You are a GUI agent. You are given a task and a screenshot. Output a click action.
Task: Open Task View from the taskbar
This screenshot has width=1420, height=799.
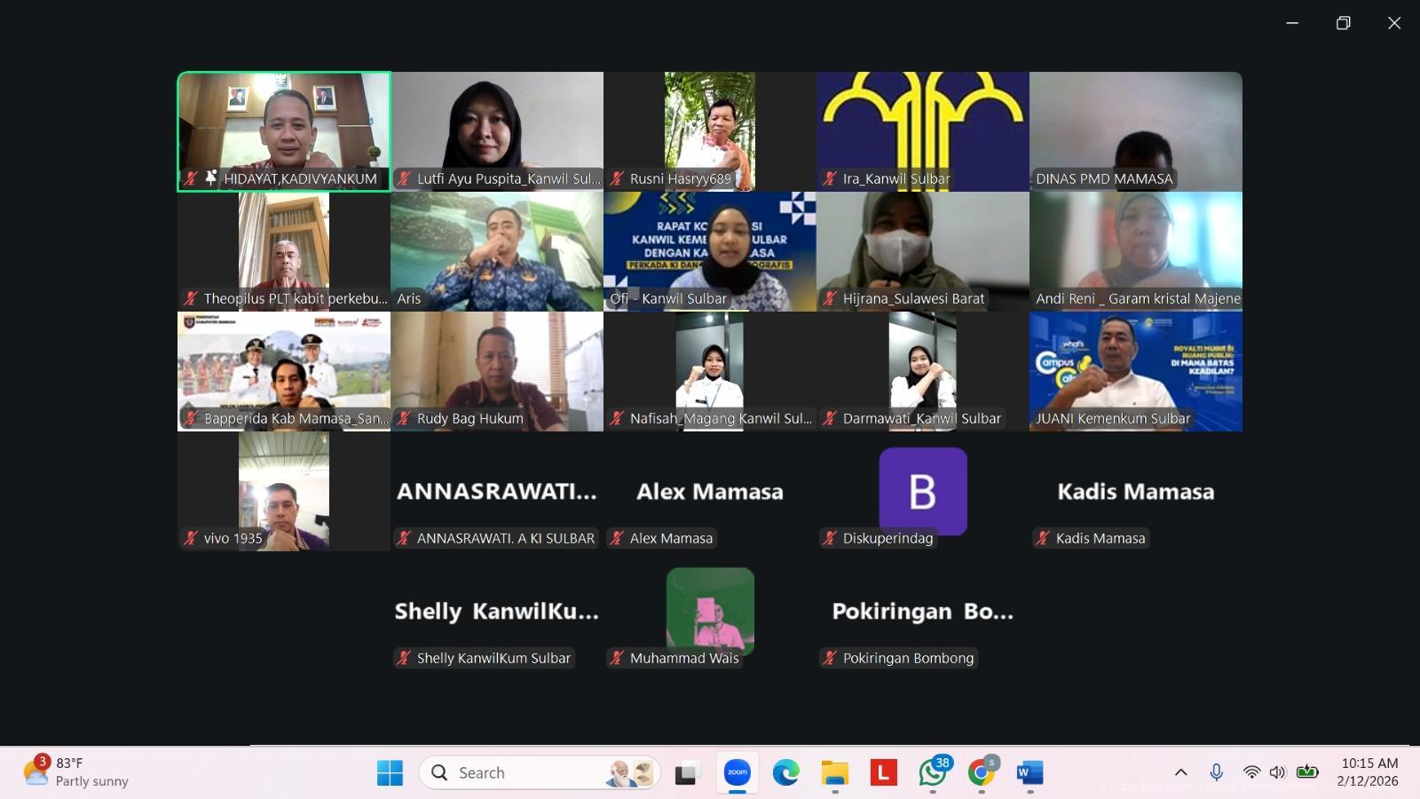coord(687,773)
